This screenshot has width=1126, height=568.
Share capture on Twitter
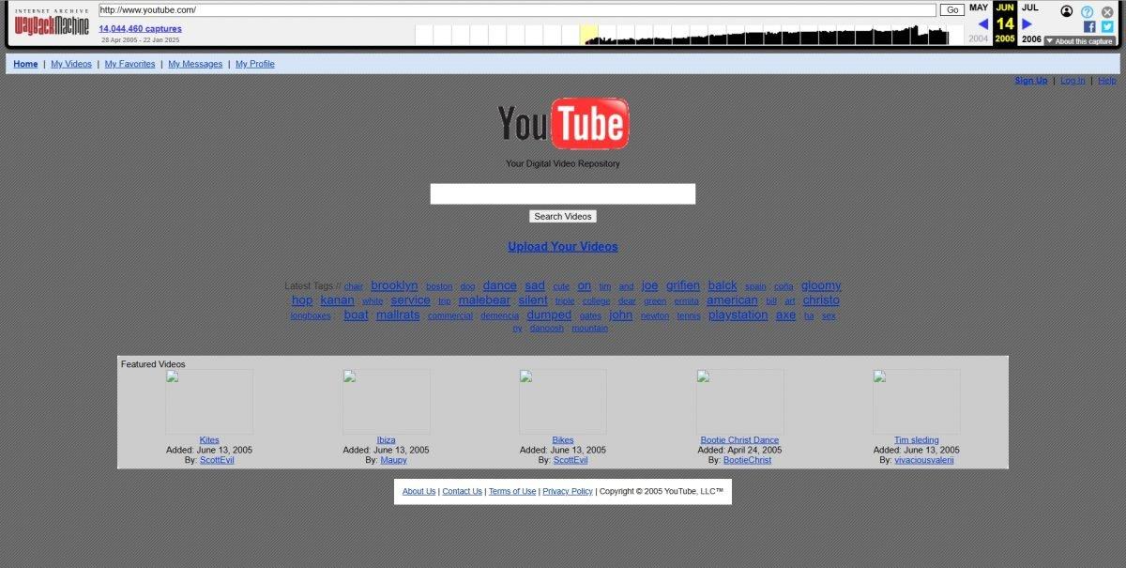coord(1107,27)
